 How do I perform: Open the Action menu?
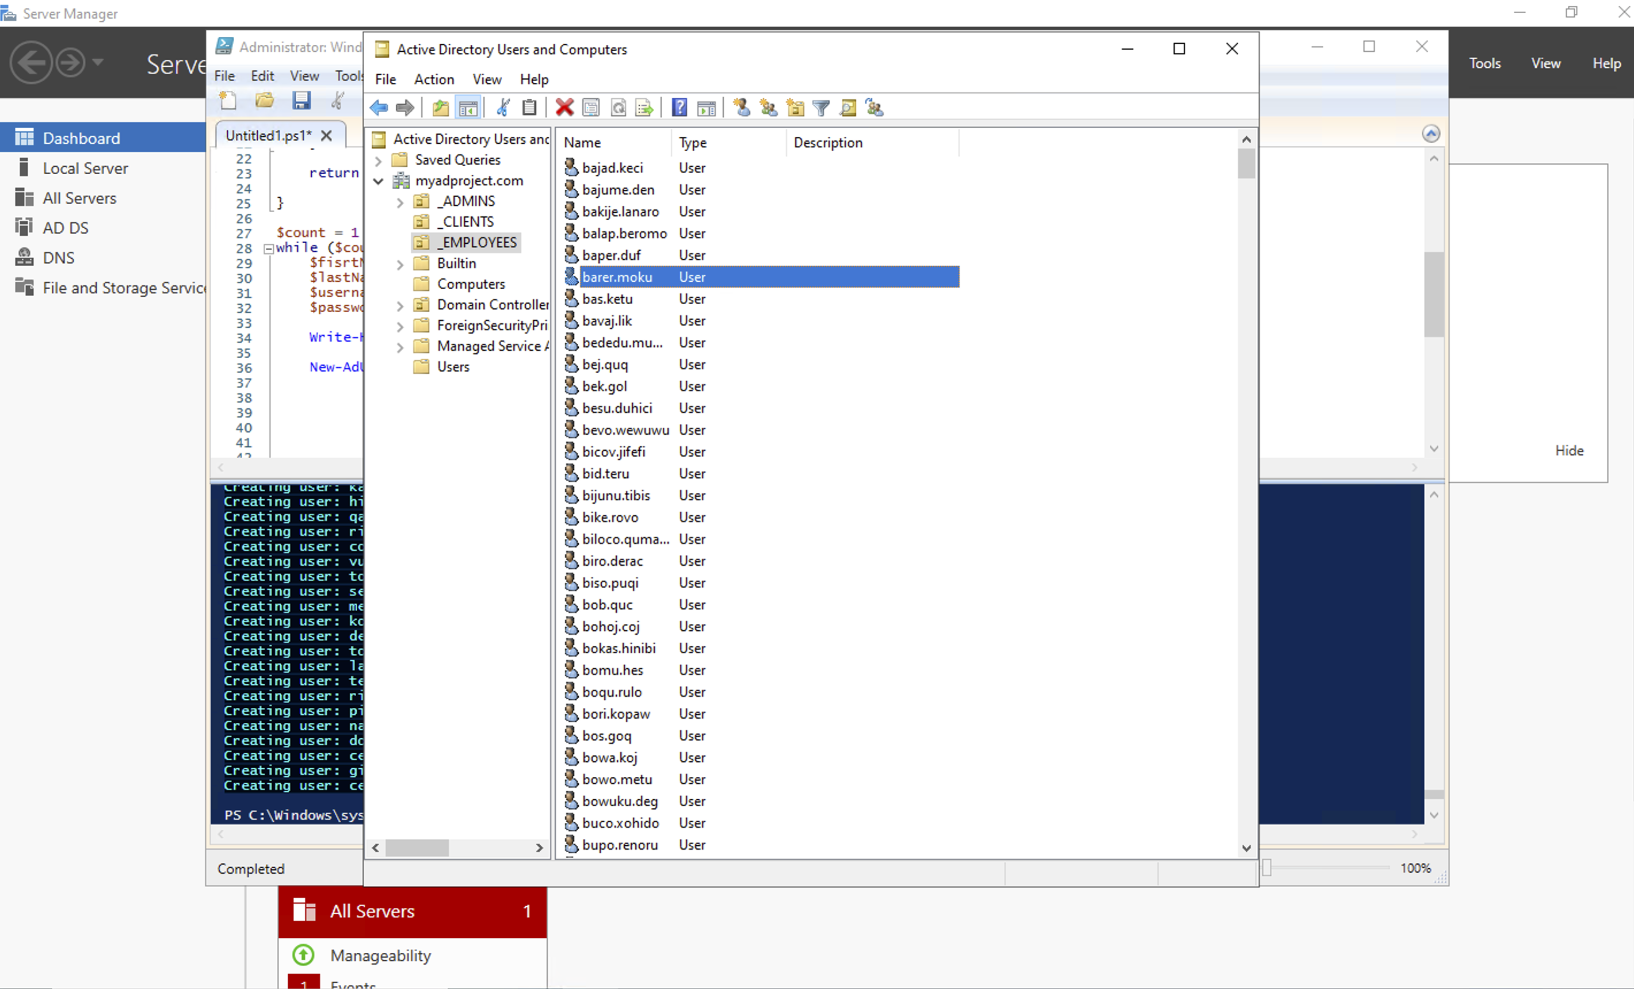coord(434,79)
